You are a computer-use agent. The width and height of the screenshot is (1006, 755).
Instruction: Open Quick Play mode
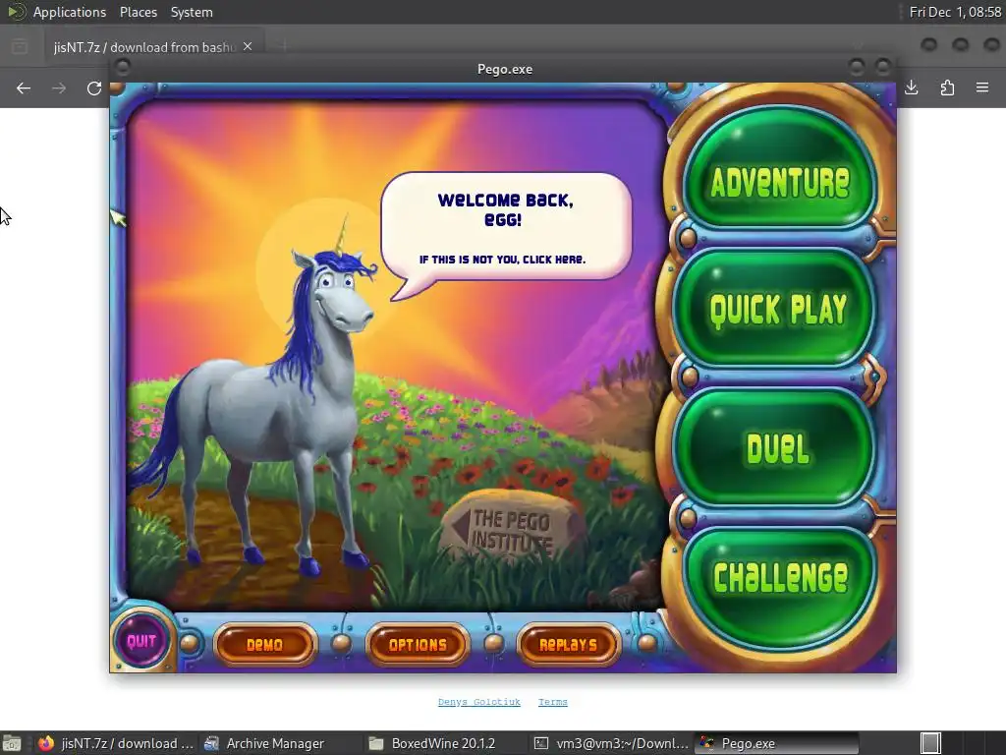pyautogui.click(x=775, y=310)
